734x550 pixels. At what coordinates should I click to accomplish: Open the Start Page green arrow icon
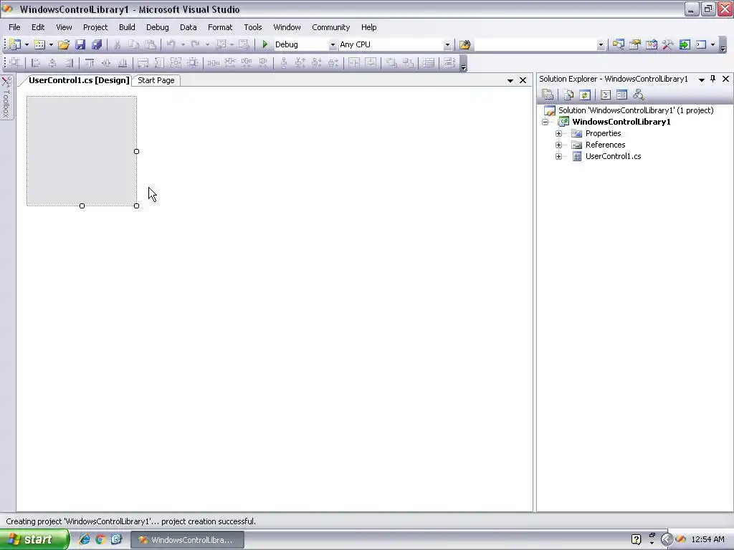pyautogui.click(x=685, y=44)
